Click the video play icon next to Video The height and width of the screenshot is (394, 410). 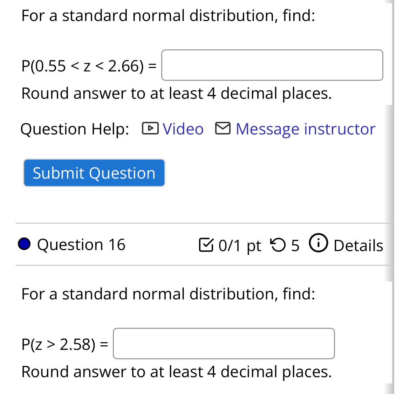coord(150,129)
